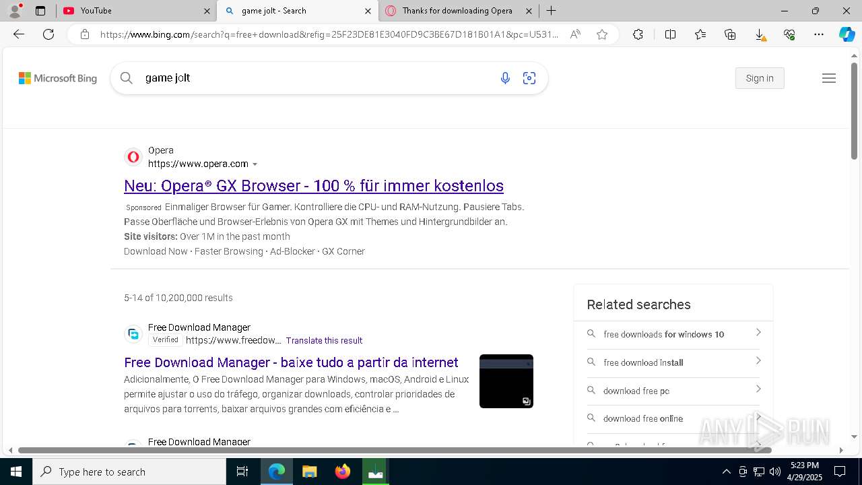Launch Firefox from taskbar
Screen dimensions: 862x485
343,472
